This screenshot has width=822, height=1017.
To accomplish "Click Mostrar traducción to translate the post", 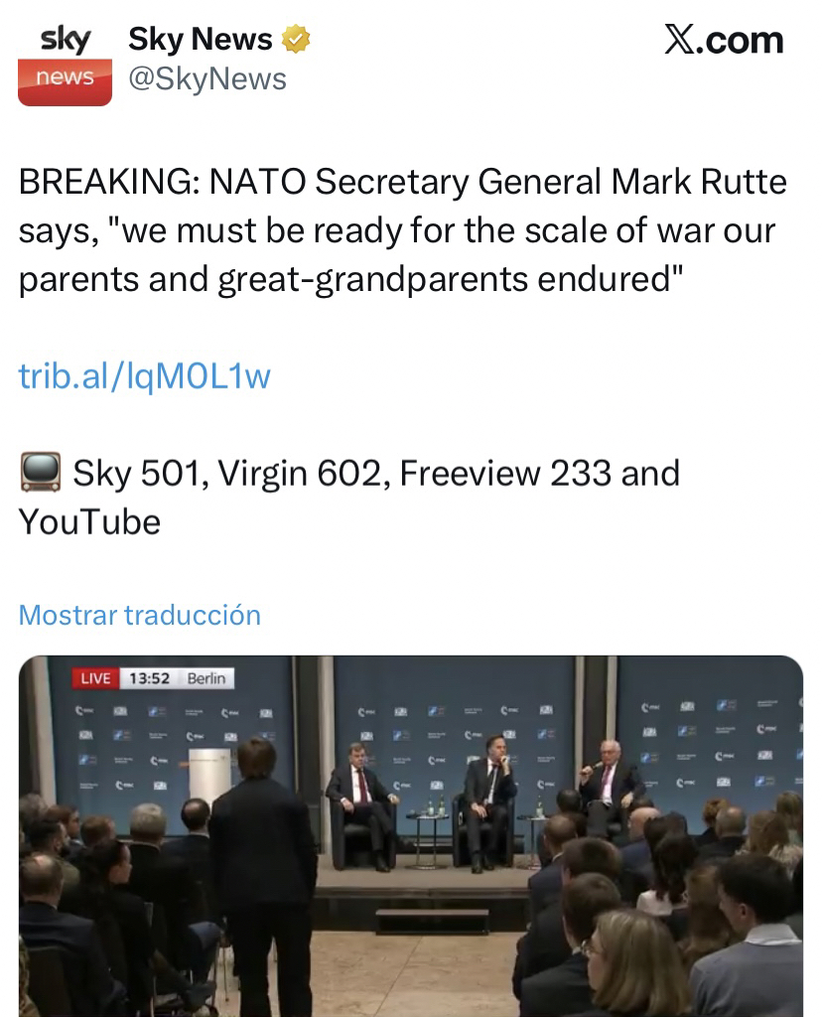I will pos(140,615).
